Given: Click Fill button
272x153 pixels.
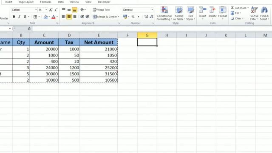Looking at the screenshot, I should [x=236, y=13].
